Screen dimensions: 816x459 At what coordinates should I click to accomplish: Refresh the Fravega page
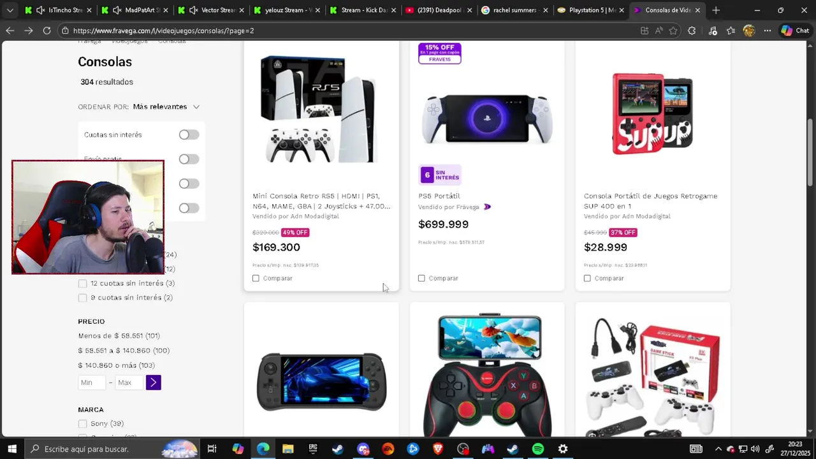47,31
